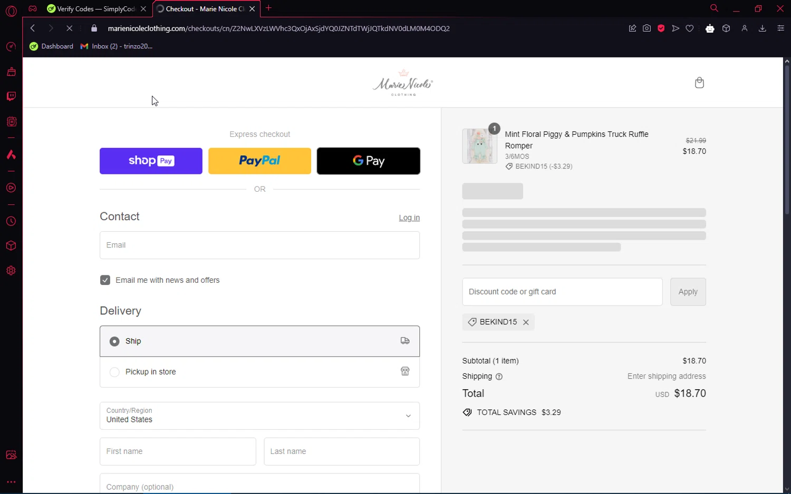Remove the BEKIND15 discount code
The width and height of the screenshot is (791, 494).
click(x=526, y=322)
